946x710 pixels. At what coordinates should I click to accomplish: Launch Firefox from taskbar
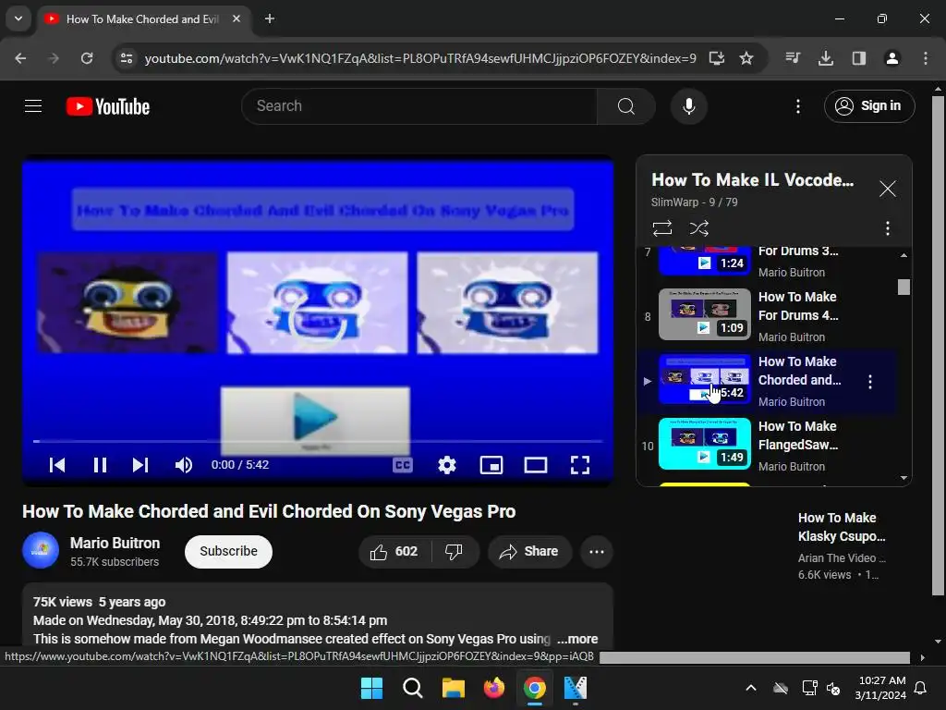pyautogui.click(x=493, y=688)
